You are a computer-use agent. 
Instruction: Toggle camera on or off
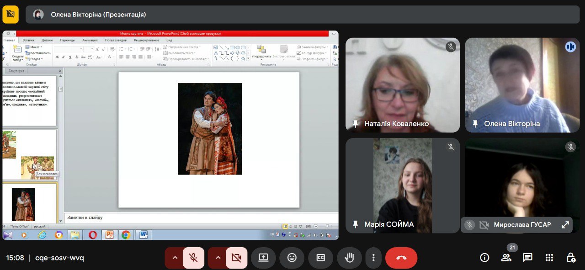coord(236,258)
